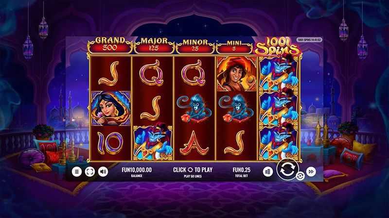Select the Mini 5 jackpot panel

click(234, 47)
